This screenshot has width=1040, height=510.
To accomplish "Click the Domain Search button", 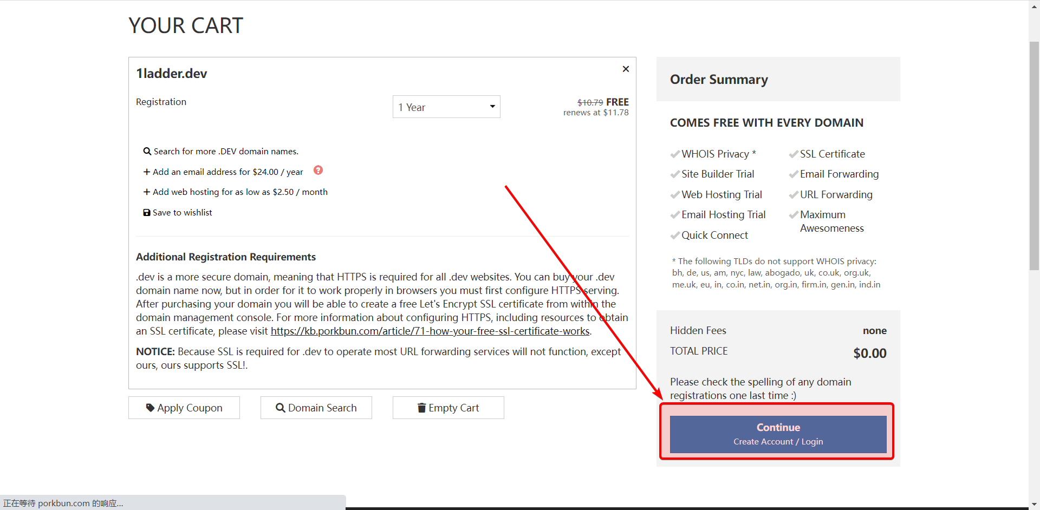I will tap(316, 408).
